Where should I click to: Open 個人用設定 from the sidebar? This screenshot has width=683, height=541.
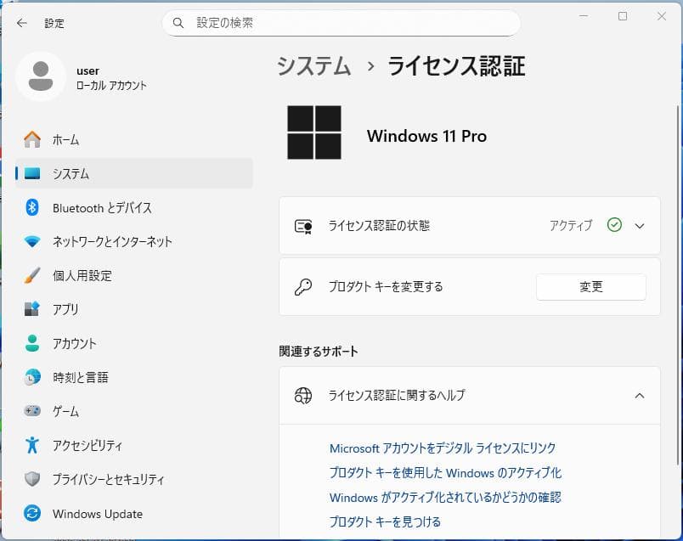point(31,275)
